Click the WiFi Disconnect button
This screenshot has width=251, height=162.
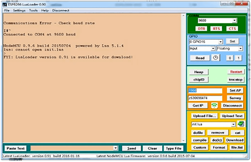pos(232,105)
